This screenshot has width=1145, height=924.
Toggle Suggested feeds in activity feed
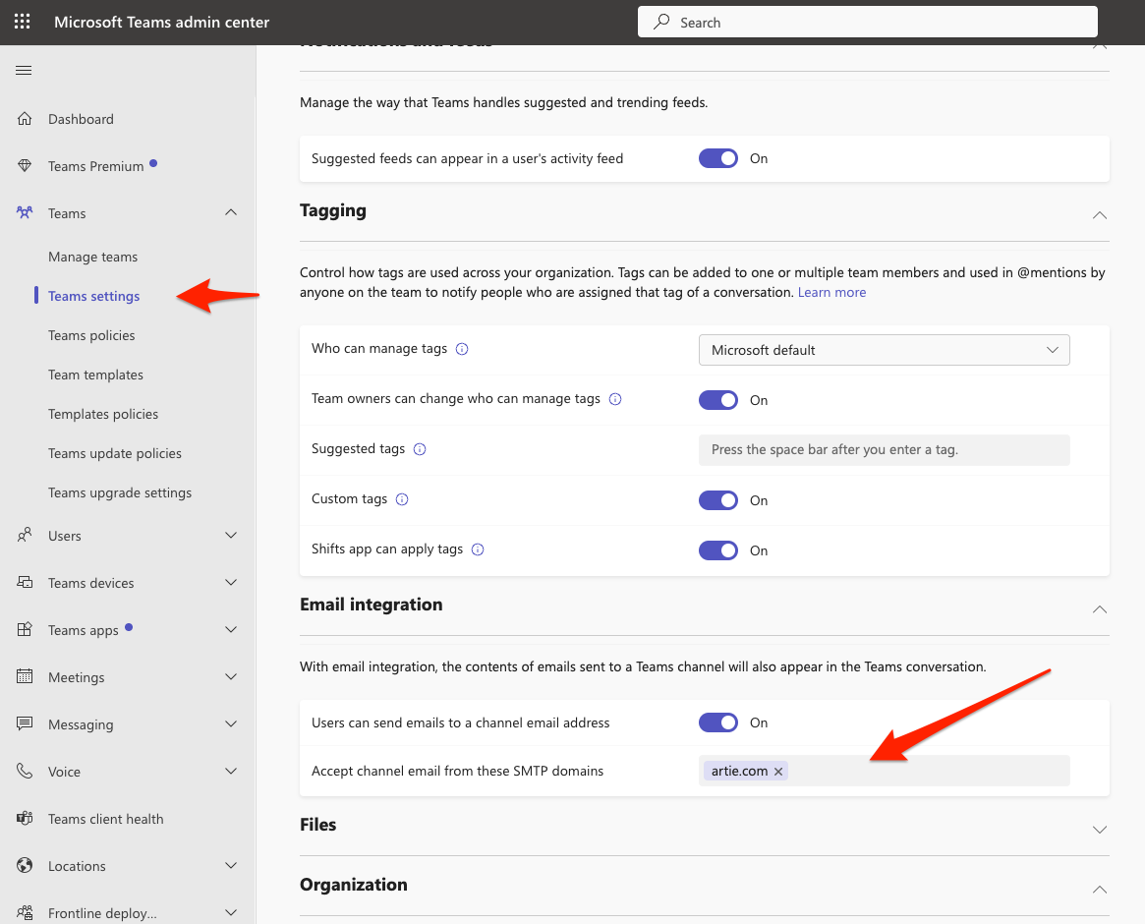pos(717,158)
